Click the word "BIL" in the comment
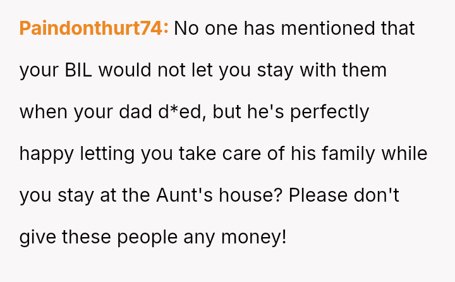This screenshot has height=282, width=455. [78, 70]
